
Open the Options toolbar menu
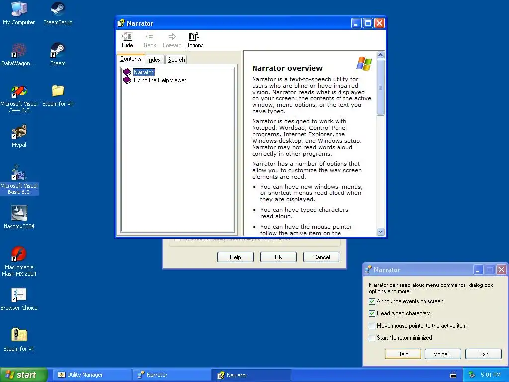click(194, 40)
